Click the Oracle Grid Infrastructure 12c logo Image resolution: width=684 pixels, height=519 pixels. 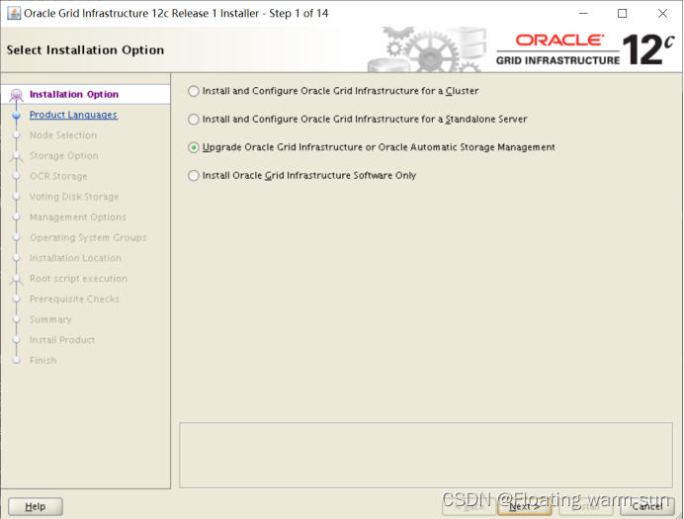click(x=585, y=49)
